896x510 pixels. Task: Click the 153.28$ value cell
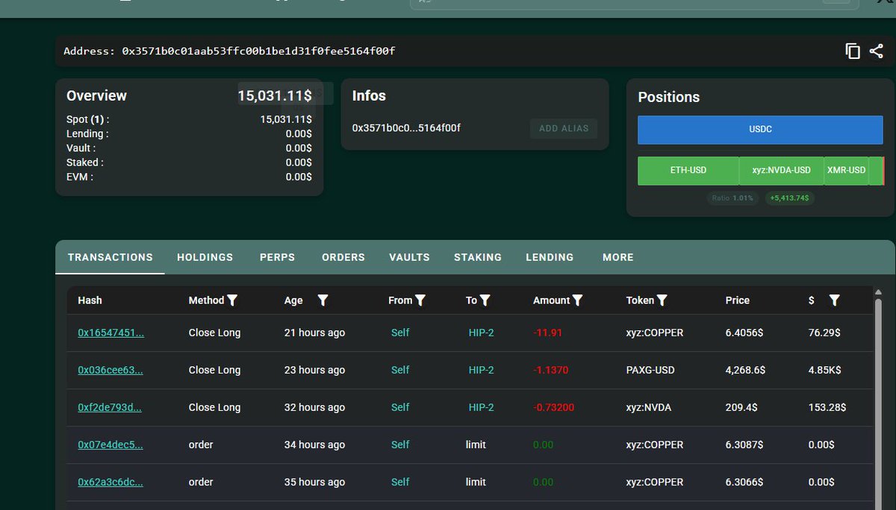[827, 407]
